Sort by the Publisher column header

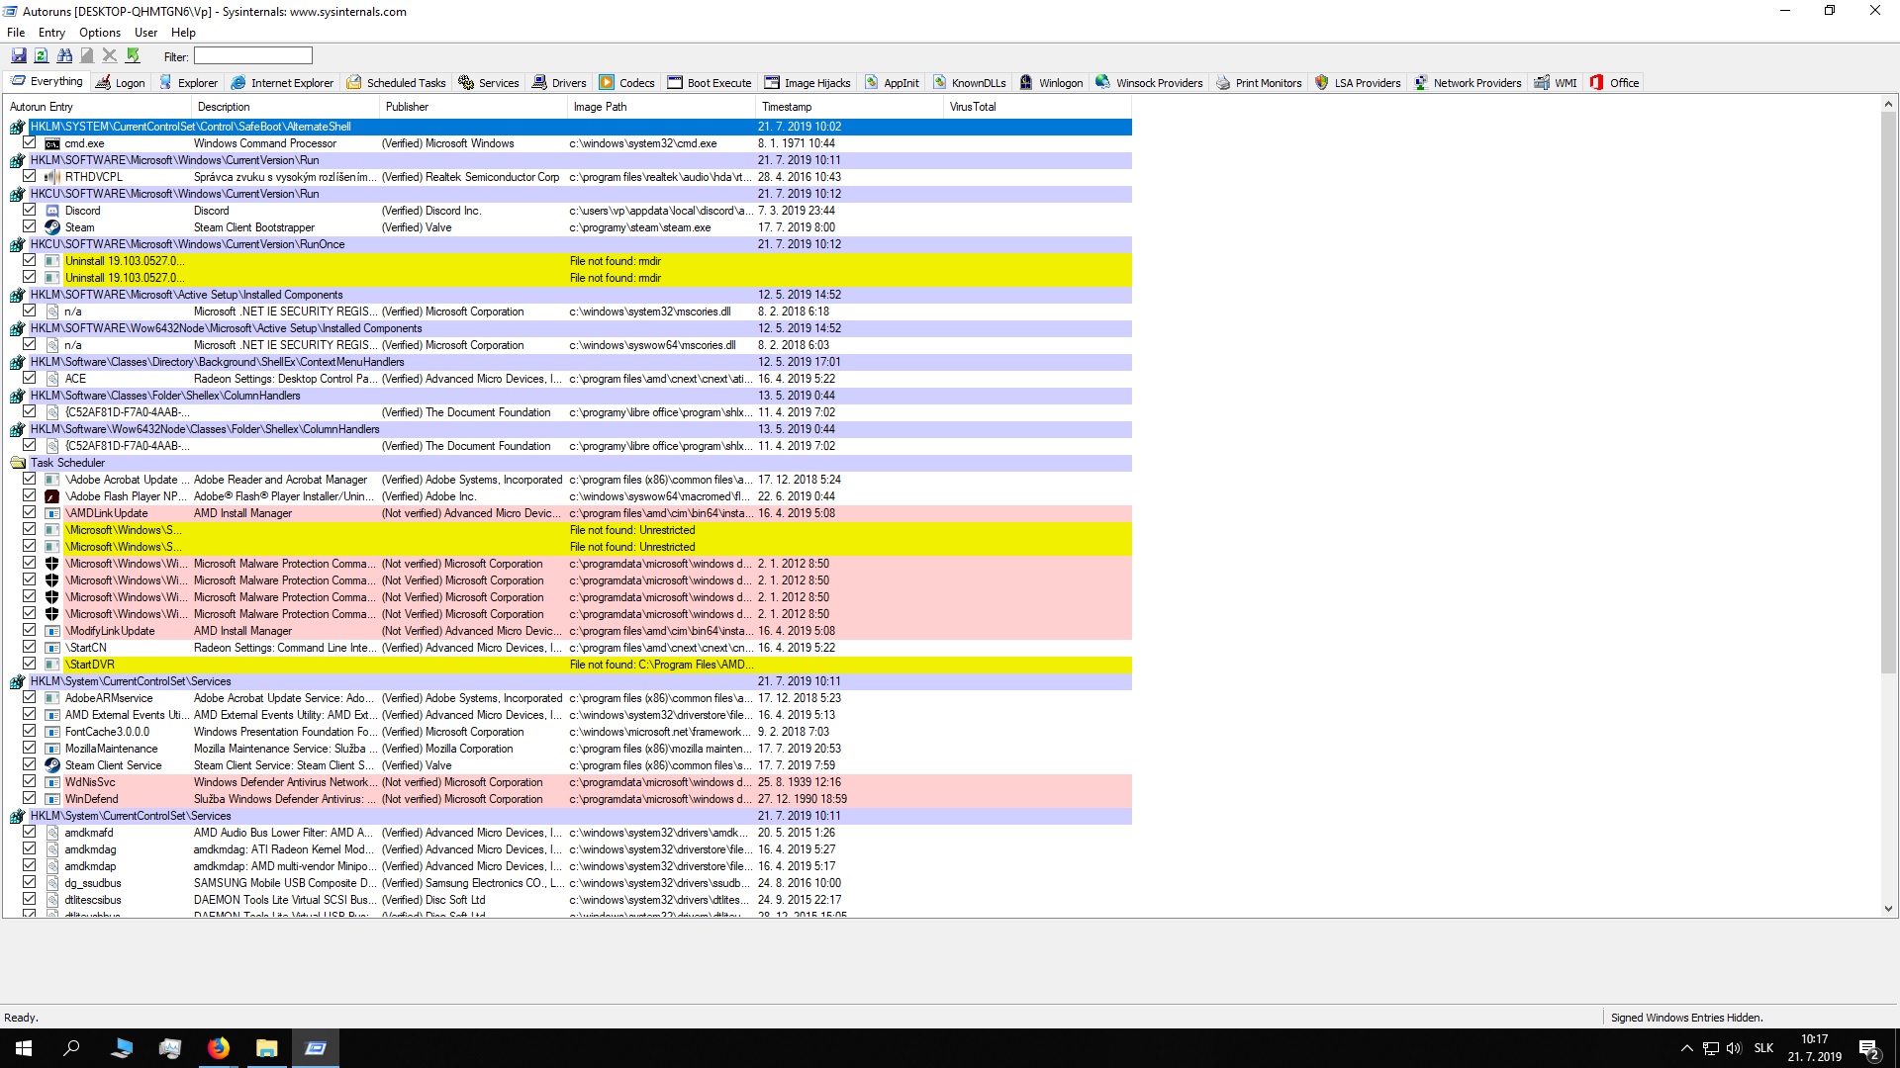coord(407,107)
